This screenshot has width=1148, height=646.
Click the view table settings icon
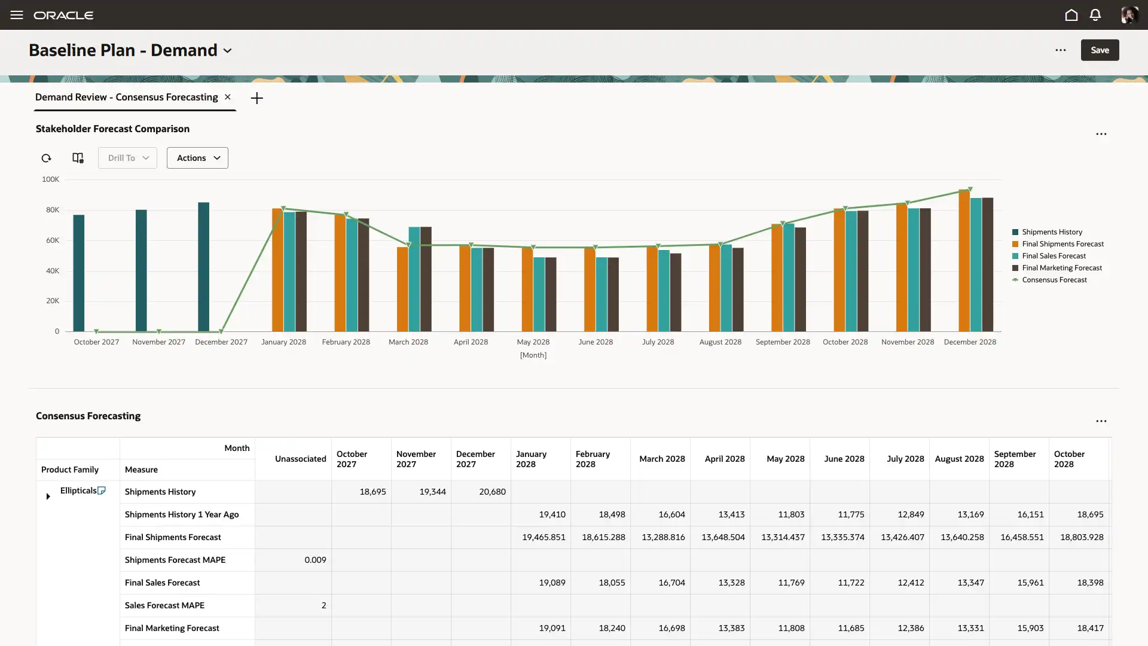[78, 158]
